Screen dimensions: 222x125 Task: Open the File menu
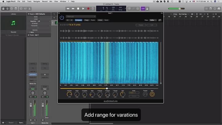tap(19, 2)
